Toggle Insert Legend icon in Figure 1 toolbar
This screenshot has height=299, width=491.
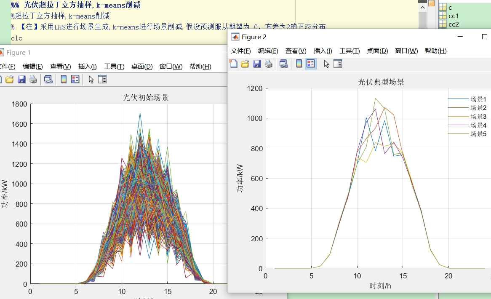tap(75, 80)
